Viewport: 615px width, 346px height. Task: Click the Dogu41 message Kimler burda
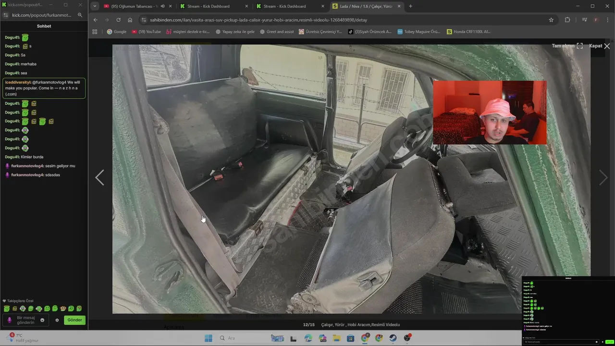point(24,157)
